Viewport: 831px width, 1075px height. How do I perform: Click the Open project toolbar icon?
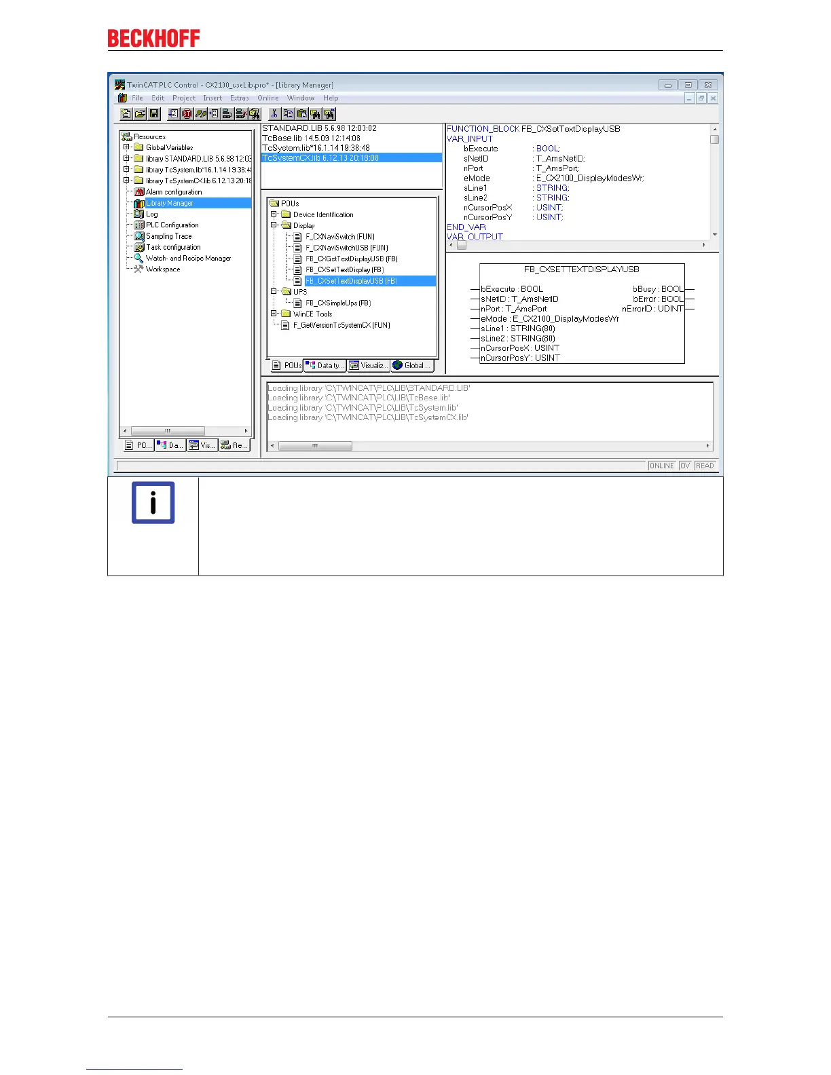click(140, 114)
